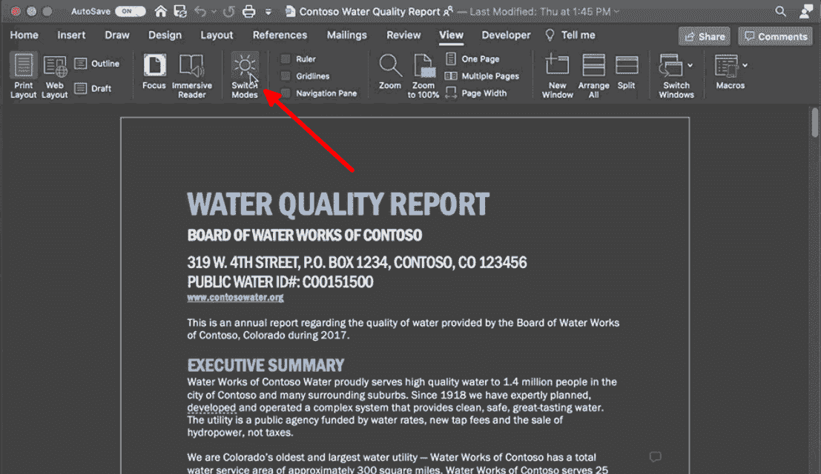This screenshot has width=821, height=474.
Task: Open the Navigation Pane
Action: [285, 93]
